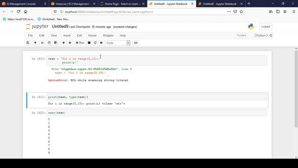298x168 pixels.
Task: Open the Edit menu
Action: pyautogui.click(x=41, y=35)
